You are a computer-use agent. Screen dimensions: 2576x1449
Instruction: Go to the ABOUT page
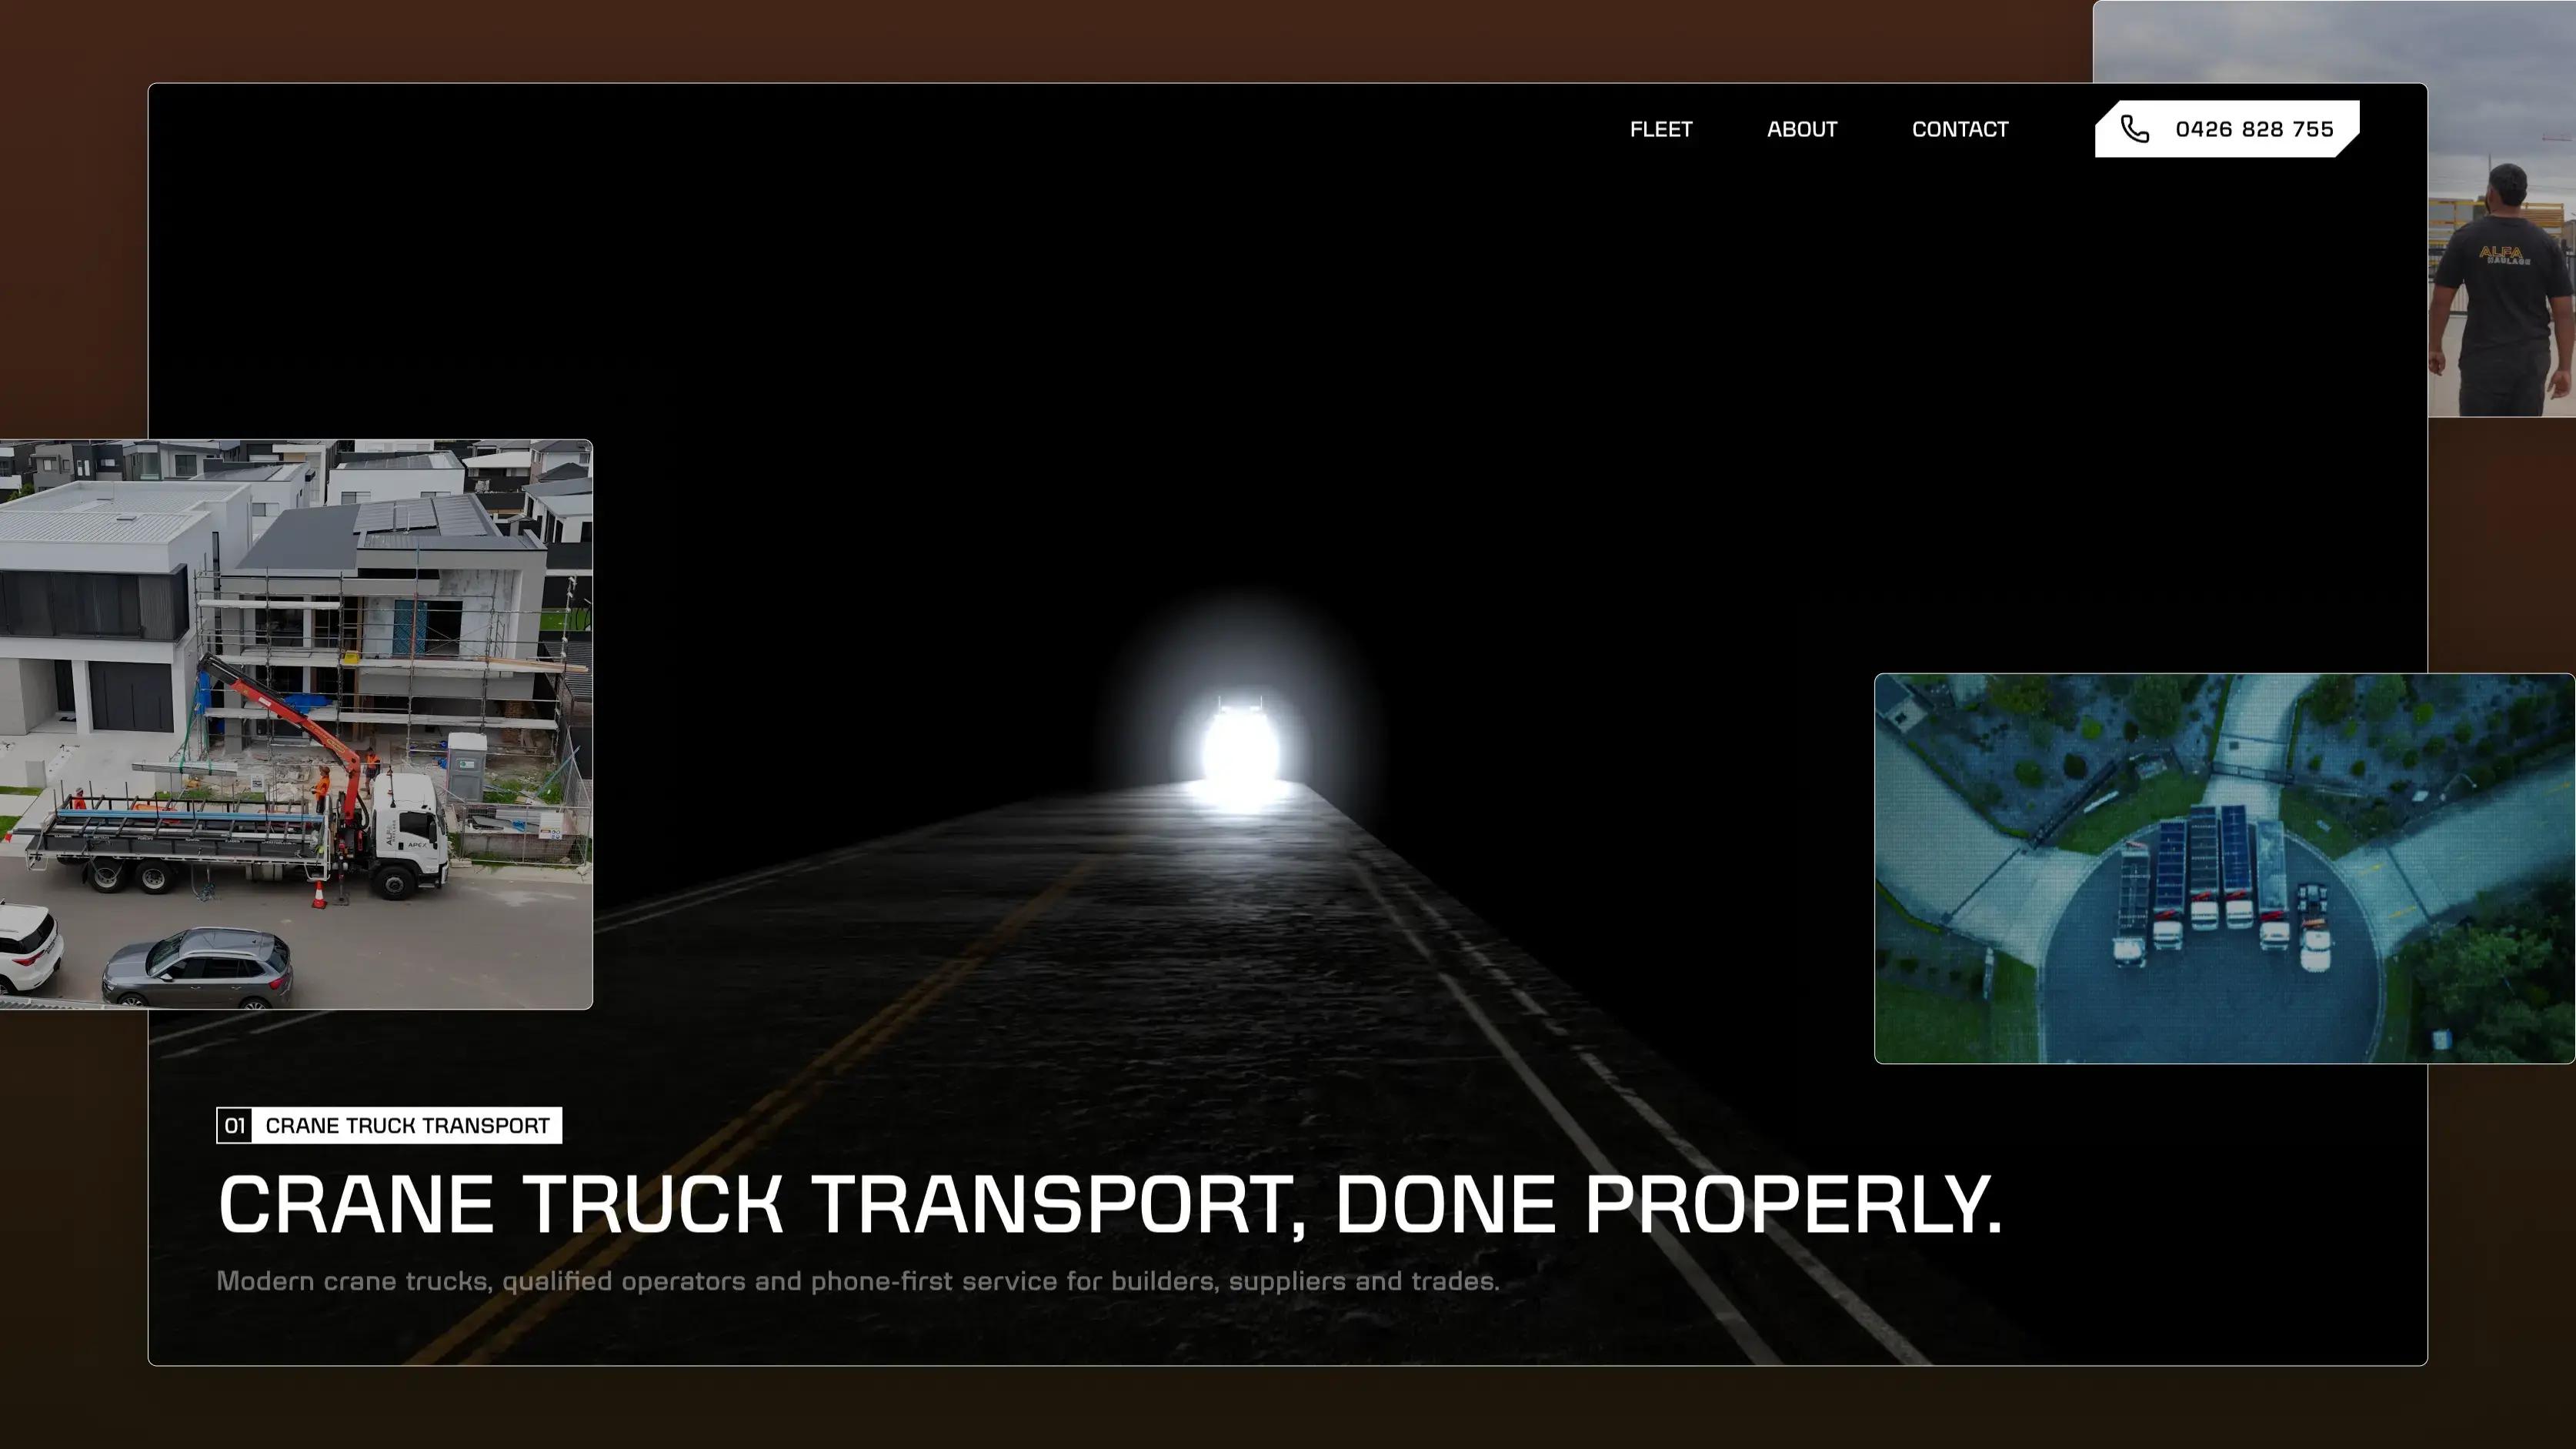1802,129
